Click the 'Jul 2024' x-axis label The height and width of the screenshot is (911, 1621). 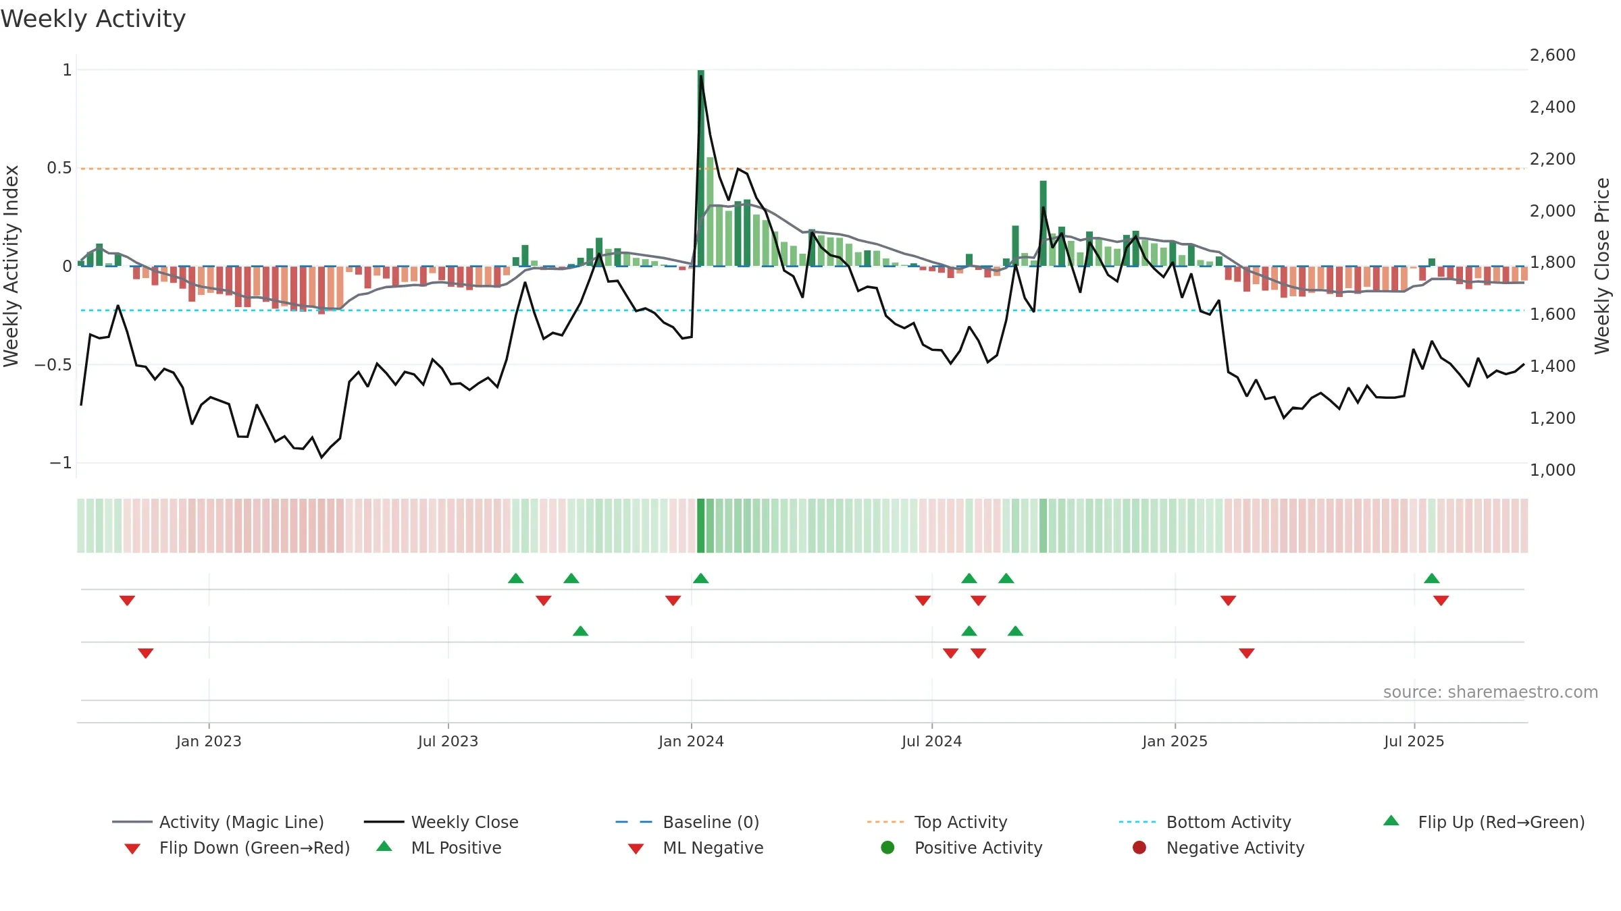[x=931, y=741]
